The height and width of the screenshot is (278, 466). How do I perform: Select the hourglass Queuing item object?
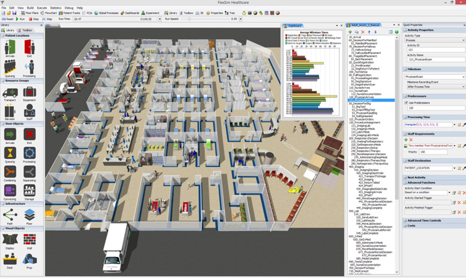[10, 153]
